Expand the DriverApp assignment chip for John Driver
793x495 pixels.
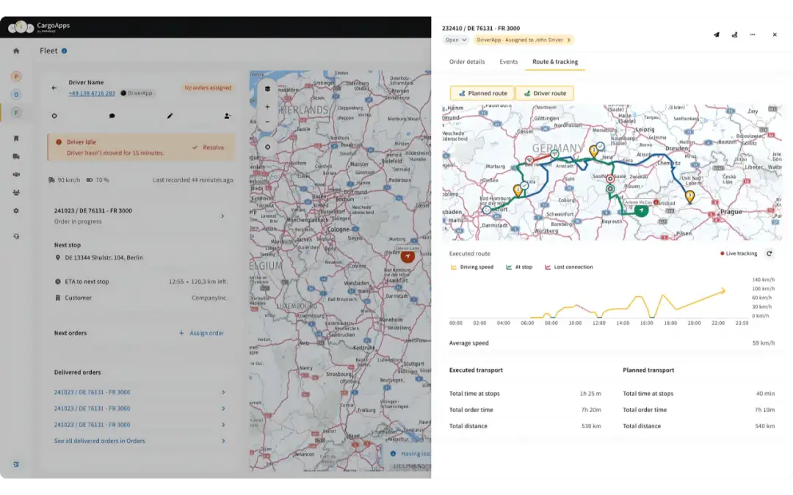(524, 40)
